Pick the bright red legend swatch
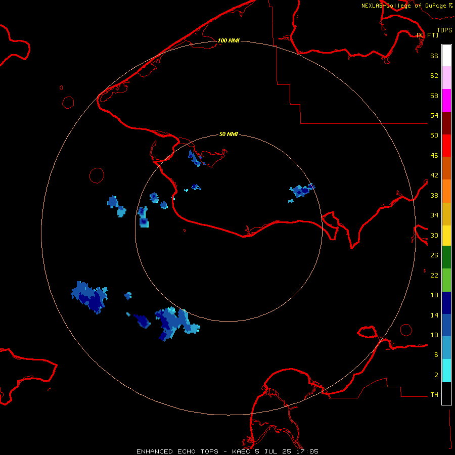455x455 pixels. tap(446, 146)
